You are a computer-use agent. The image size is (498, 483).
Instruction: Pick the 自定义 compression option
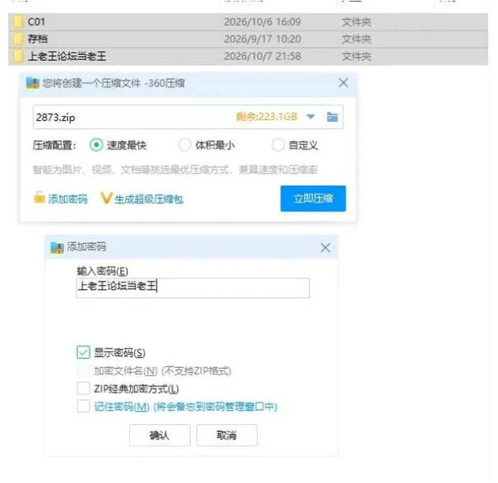coord(278,145)
